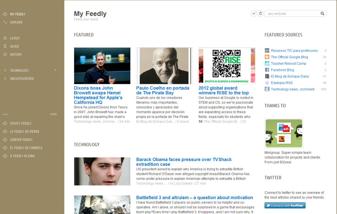Click Connect with Twitter button
Viewport: 337px width, 214px height.
click(285, 205)
